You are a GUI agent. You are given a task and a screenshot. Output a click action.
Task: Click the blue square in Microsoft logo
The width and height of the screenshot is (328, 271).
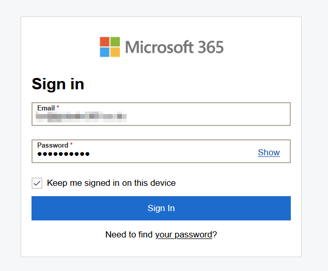tap(104, 52)
